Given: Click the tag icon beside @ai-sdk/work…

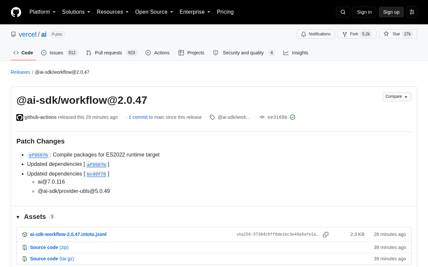Looking at the screenshot, I should point(212,117).
